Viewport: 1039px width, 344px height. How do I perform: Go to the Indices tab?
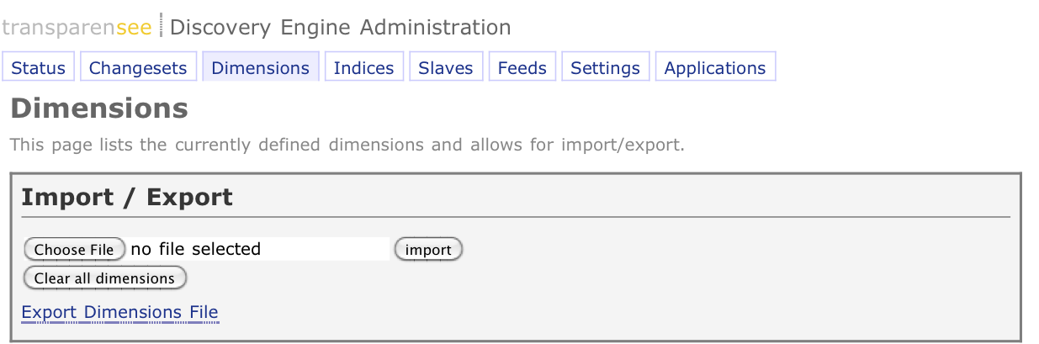(364, 67)
